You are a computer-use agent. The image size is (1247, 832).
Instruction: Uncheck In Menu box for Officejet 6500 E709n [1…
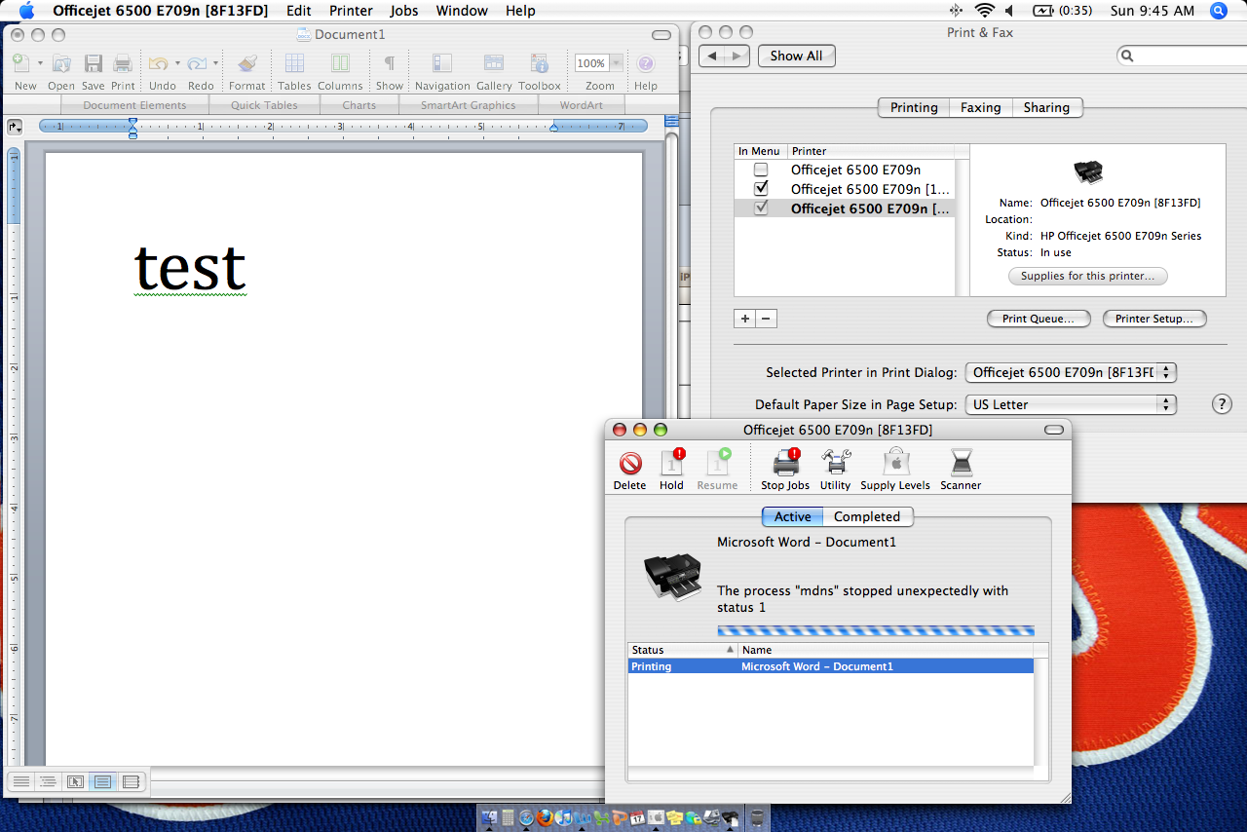tap(761, 189)
